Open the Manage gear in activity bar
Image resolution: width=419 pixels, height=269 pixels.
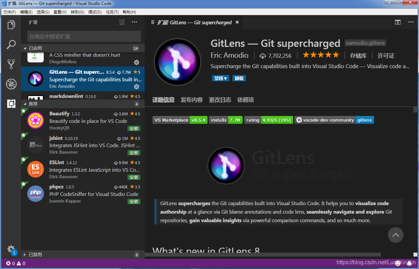point(11,249)
